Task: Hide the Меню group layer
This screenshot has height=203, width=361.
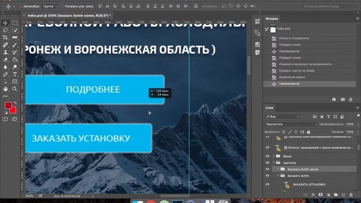Action: click(267, 156)
